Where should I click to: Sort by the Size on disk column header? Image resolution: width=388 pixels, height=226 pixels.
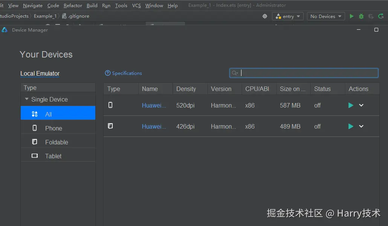tap(293, 89)
